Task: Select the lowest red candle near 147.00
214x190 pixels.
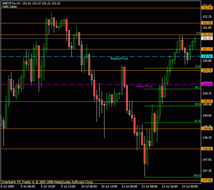Action: 145,154
